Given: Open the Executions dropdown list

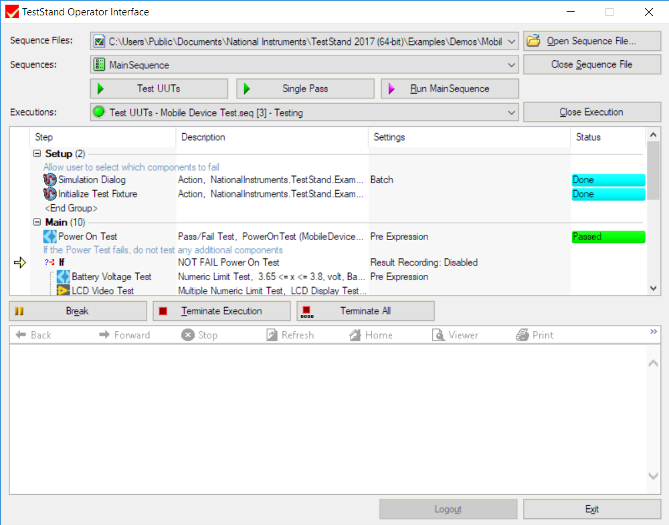Looking at the screenshot, I should pos(512,112).
